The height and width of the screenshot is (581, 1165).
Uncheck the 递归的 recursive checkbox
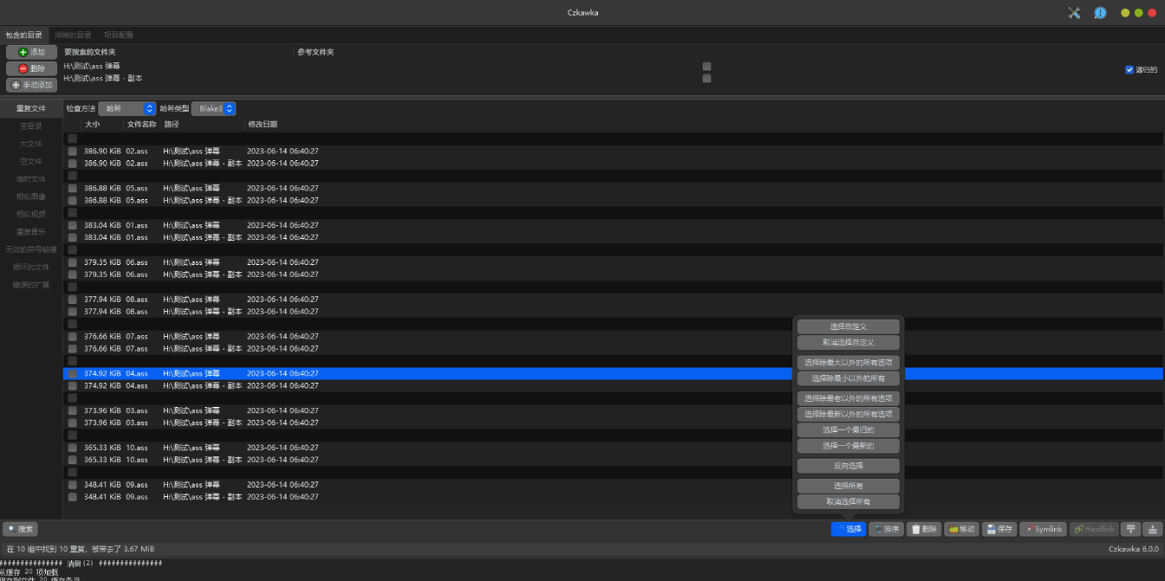tap(1129, 69)
